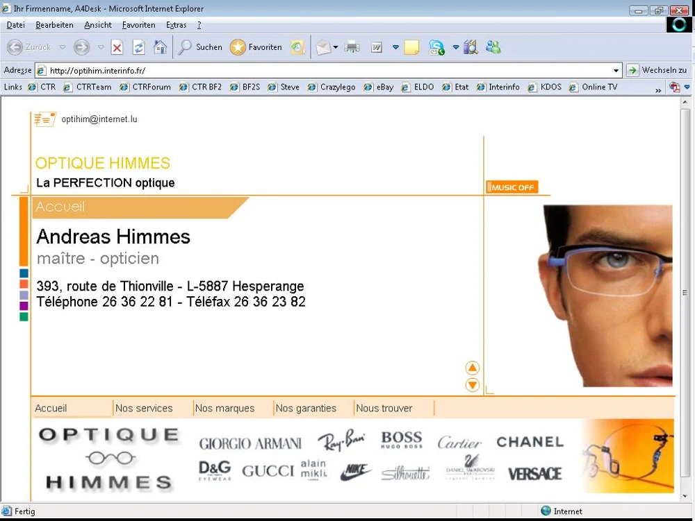Expand the Back button history dropdown

tap(63, 47)
